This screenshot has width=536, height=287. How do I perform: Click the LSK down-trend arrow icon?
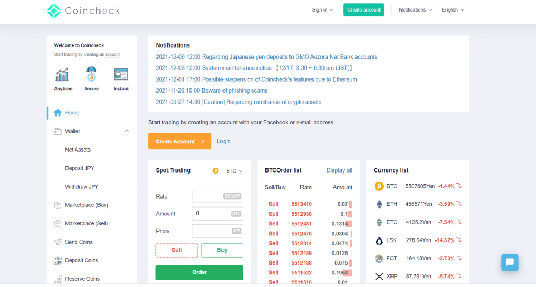[x=459, y=240]
